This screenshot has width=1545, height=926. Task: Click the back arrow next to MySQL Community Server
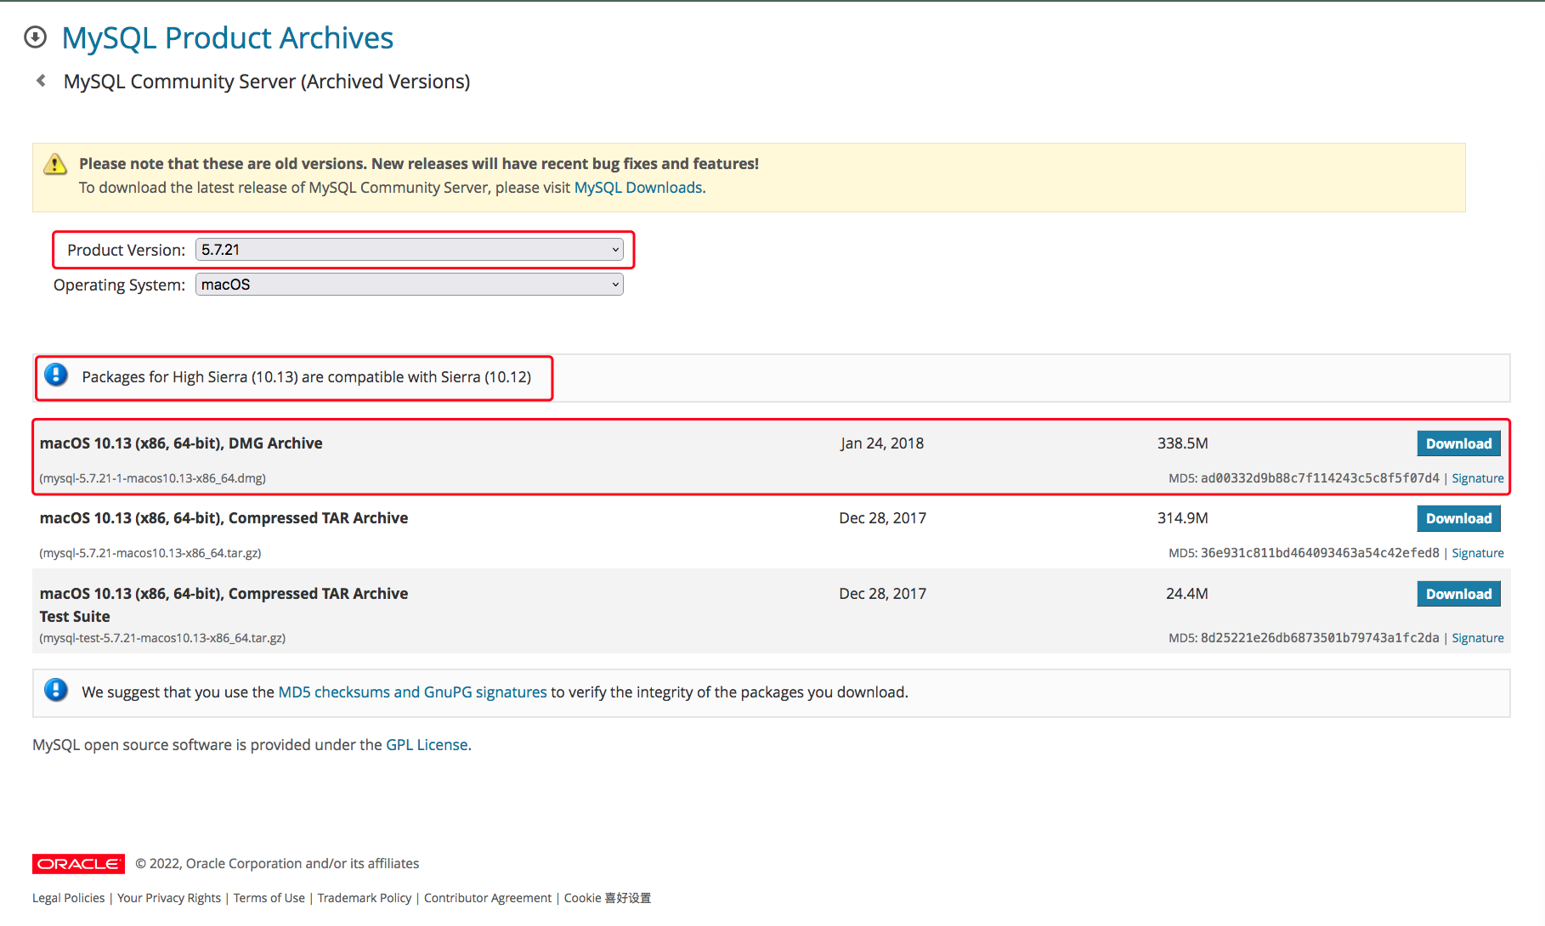coord(41,81)
